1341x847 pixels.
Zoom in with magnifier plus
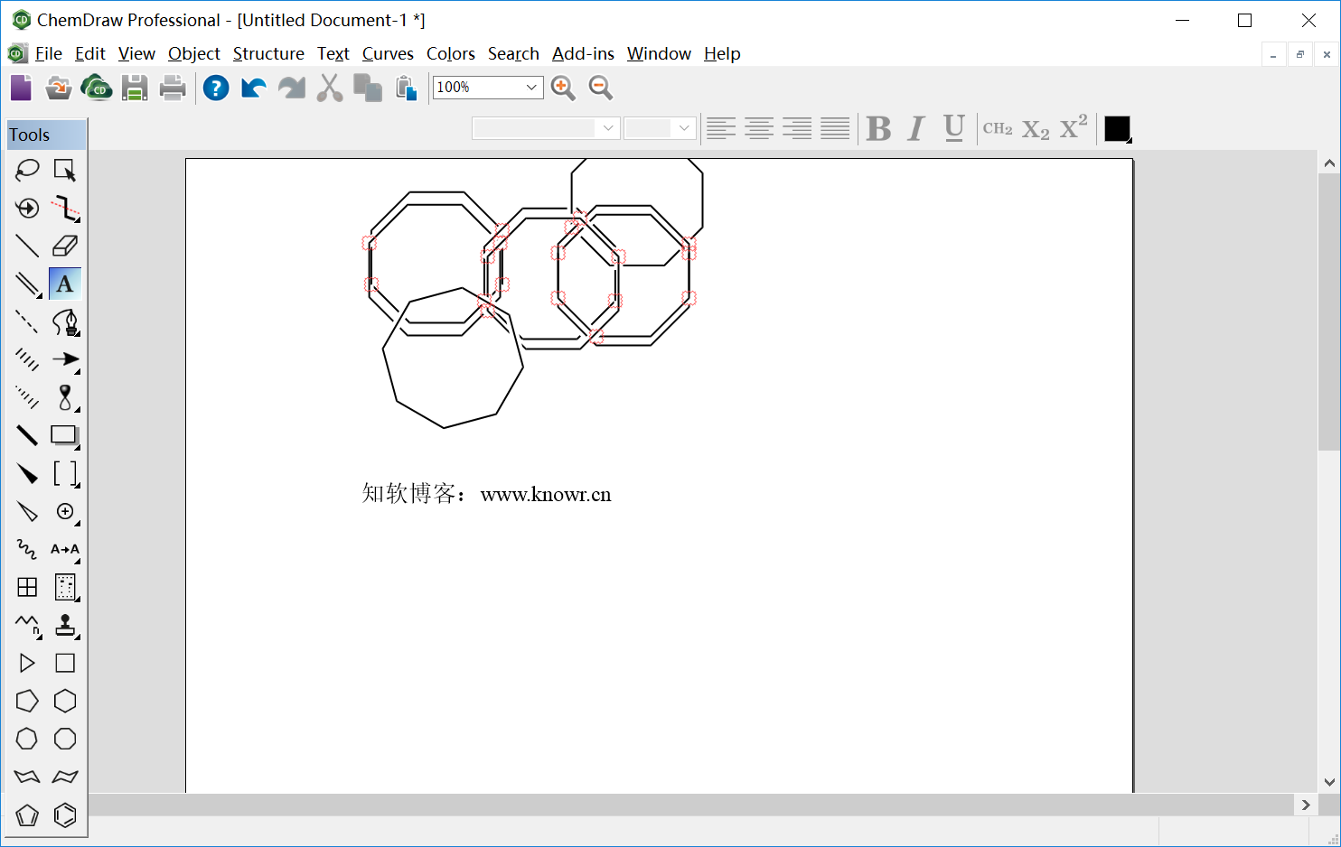563,88
